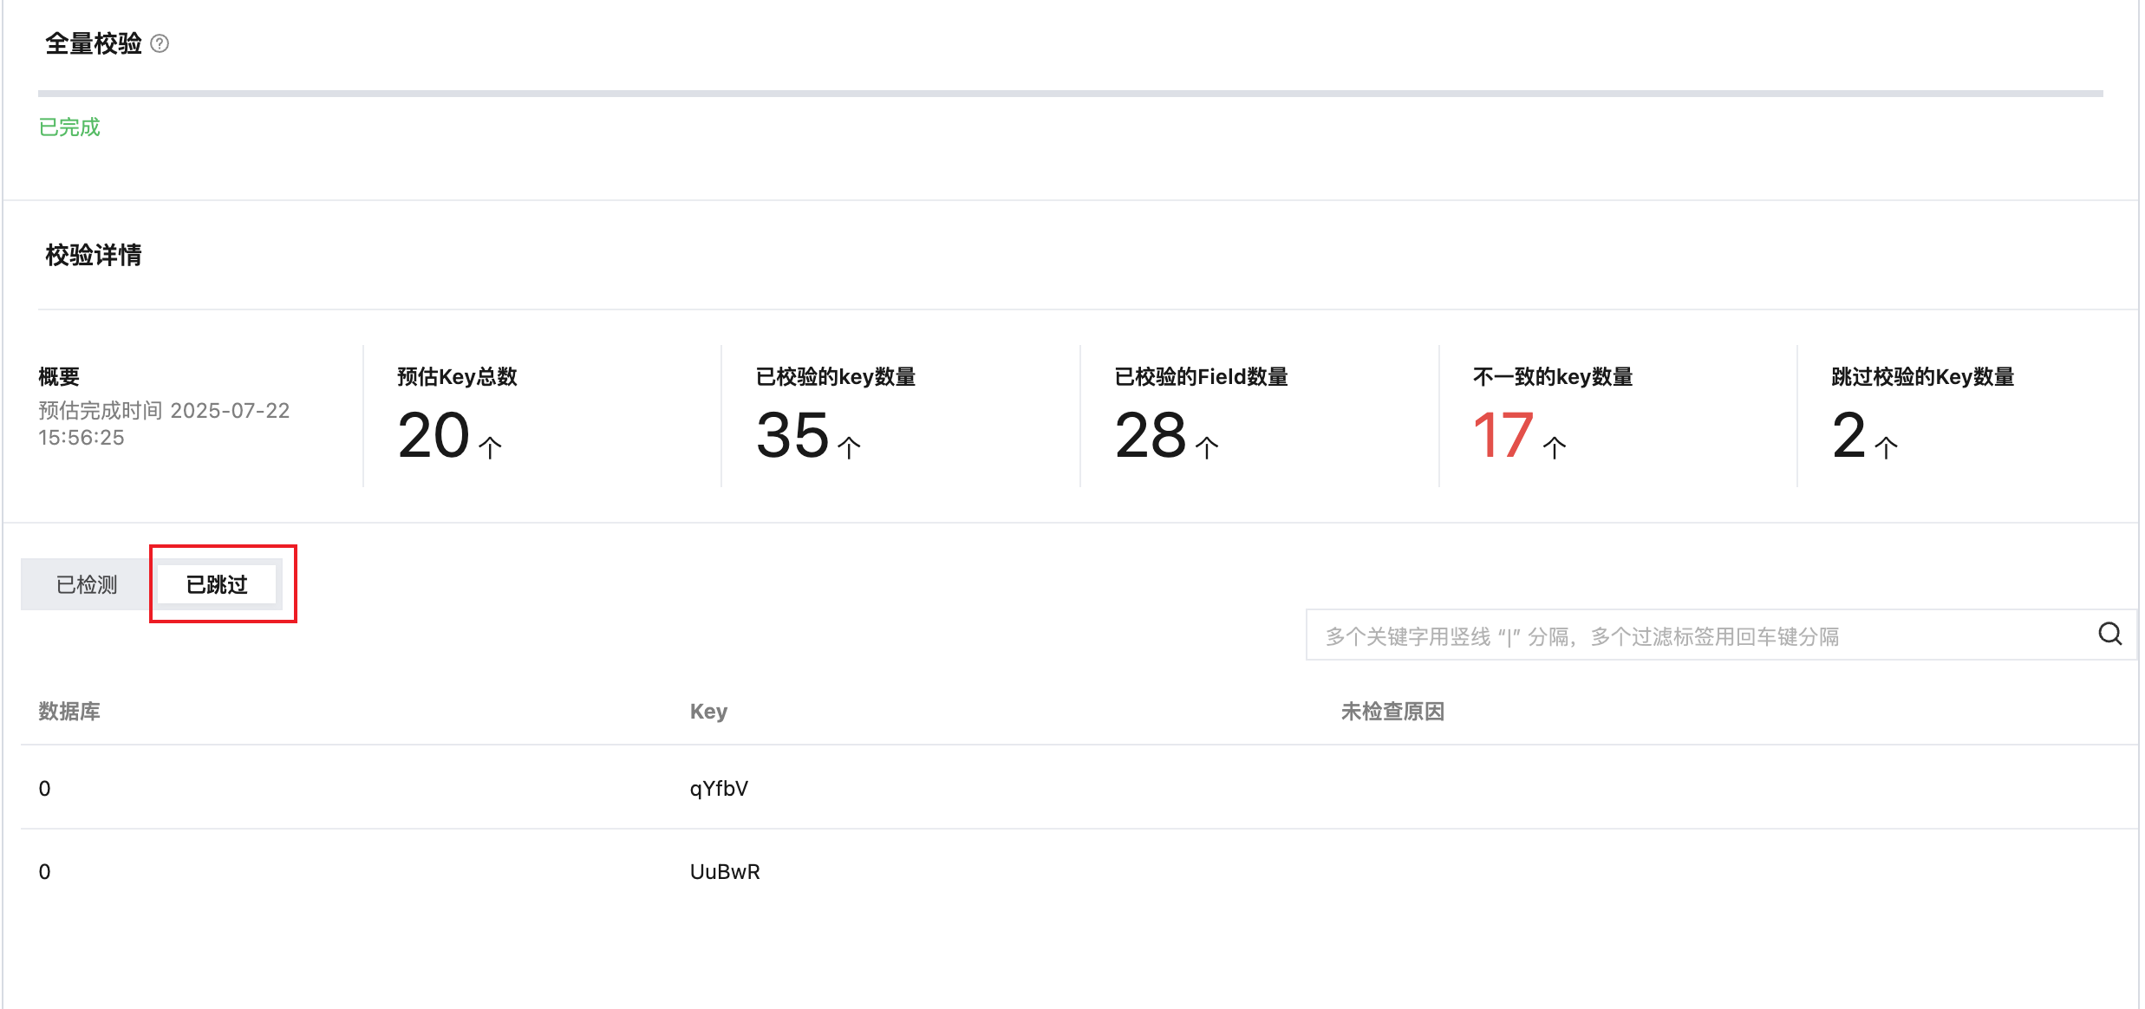Click the 校验详情 section heading

click(x=94, y=255)
